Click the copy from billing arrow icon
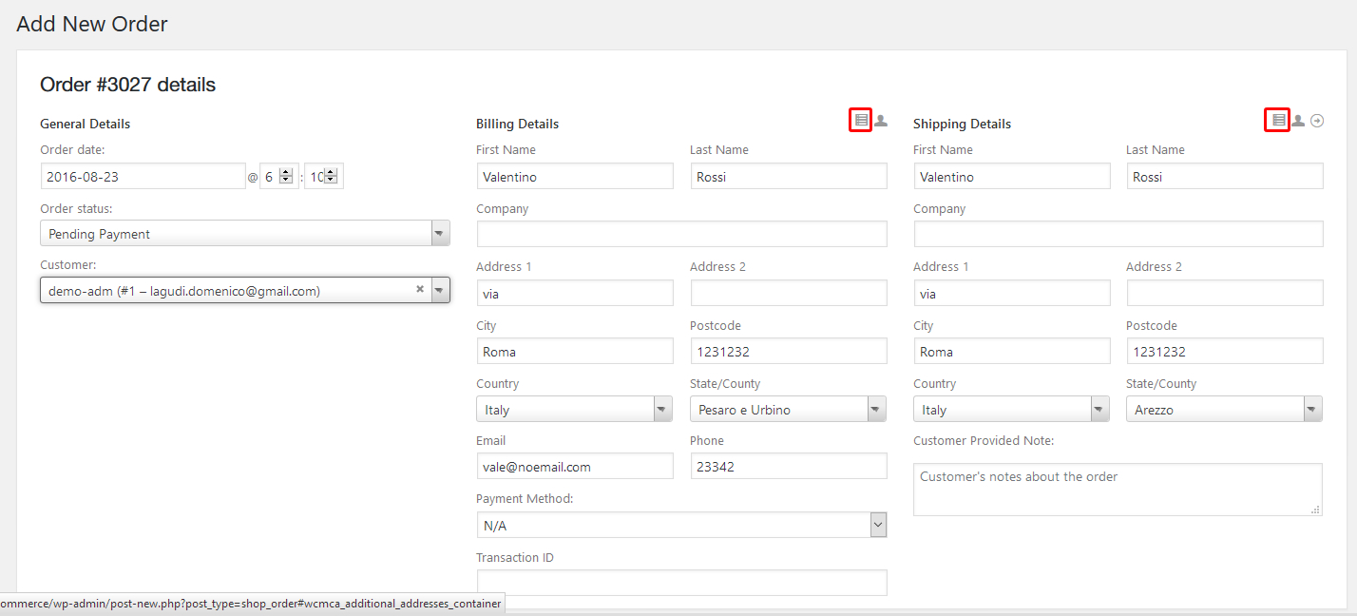Image resolution: width=1357 pixels, height=616 pixels. pyautogui.click(x=1317, y=121)
